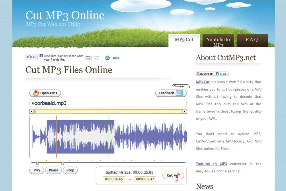Click inside the selected waveform region
Viewport: 286px width, 191px height.
tap(80, 137)
